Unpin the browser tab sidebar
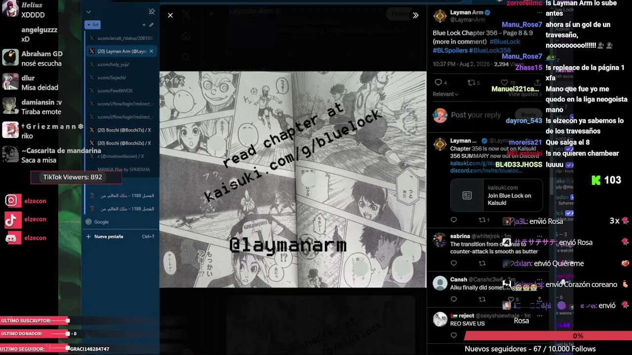The image size is (632, 355). [152, 12]
